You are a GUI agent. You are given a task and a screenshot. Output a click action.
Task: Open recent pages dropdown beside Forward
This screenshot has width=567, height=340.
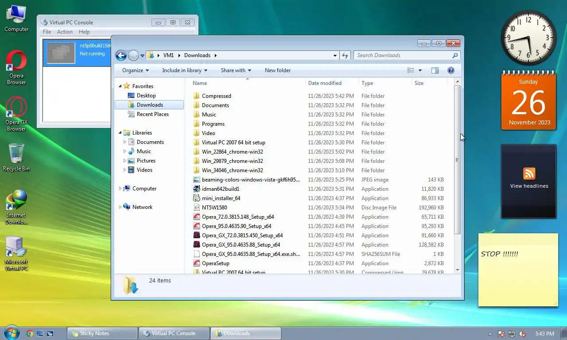click(143, 55)
